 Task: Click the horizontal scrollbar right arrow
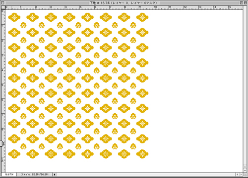pos(241,175)
